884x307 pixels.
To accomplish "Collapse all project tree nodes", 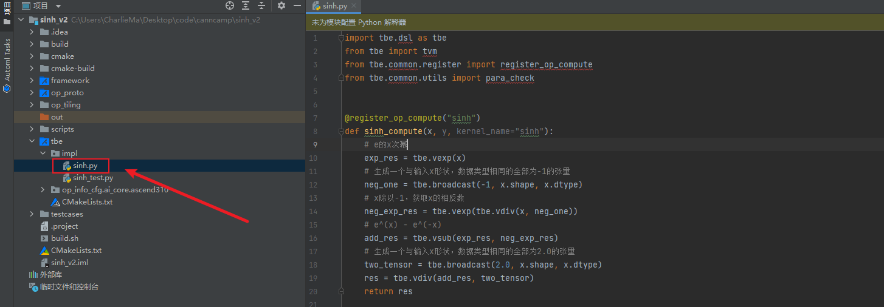I will [261, 5].
